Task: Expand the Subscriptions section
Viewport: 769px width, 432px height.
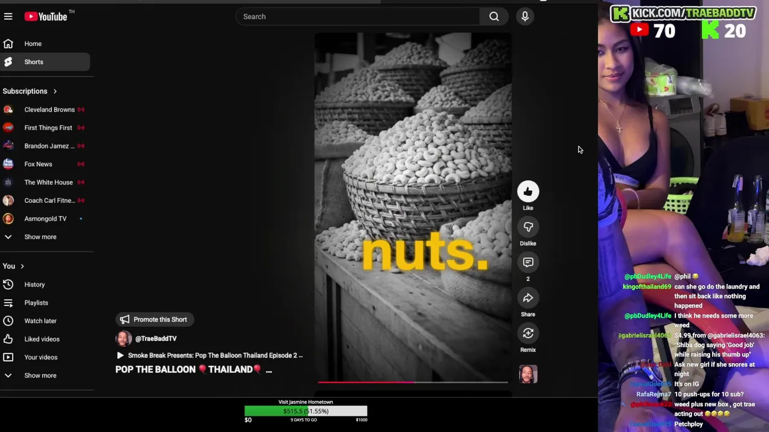Action: (x=29, y=91)
